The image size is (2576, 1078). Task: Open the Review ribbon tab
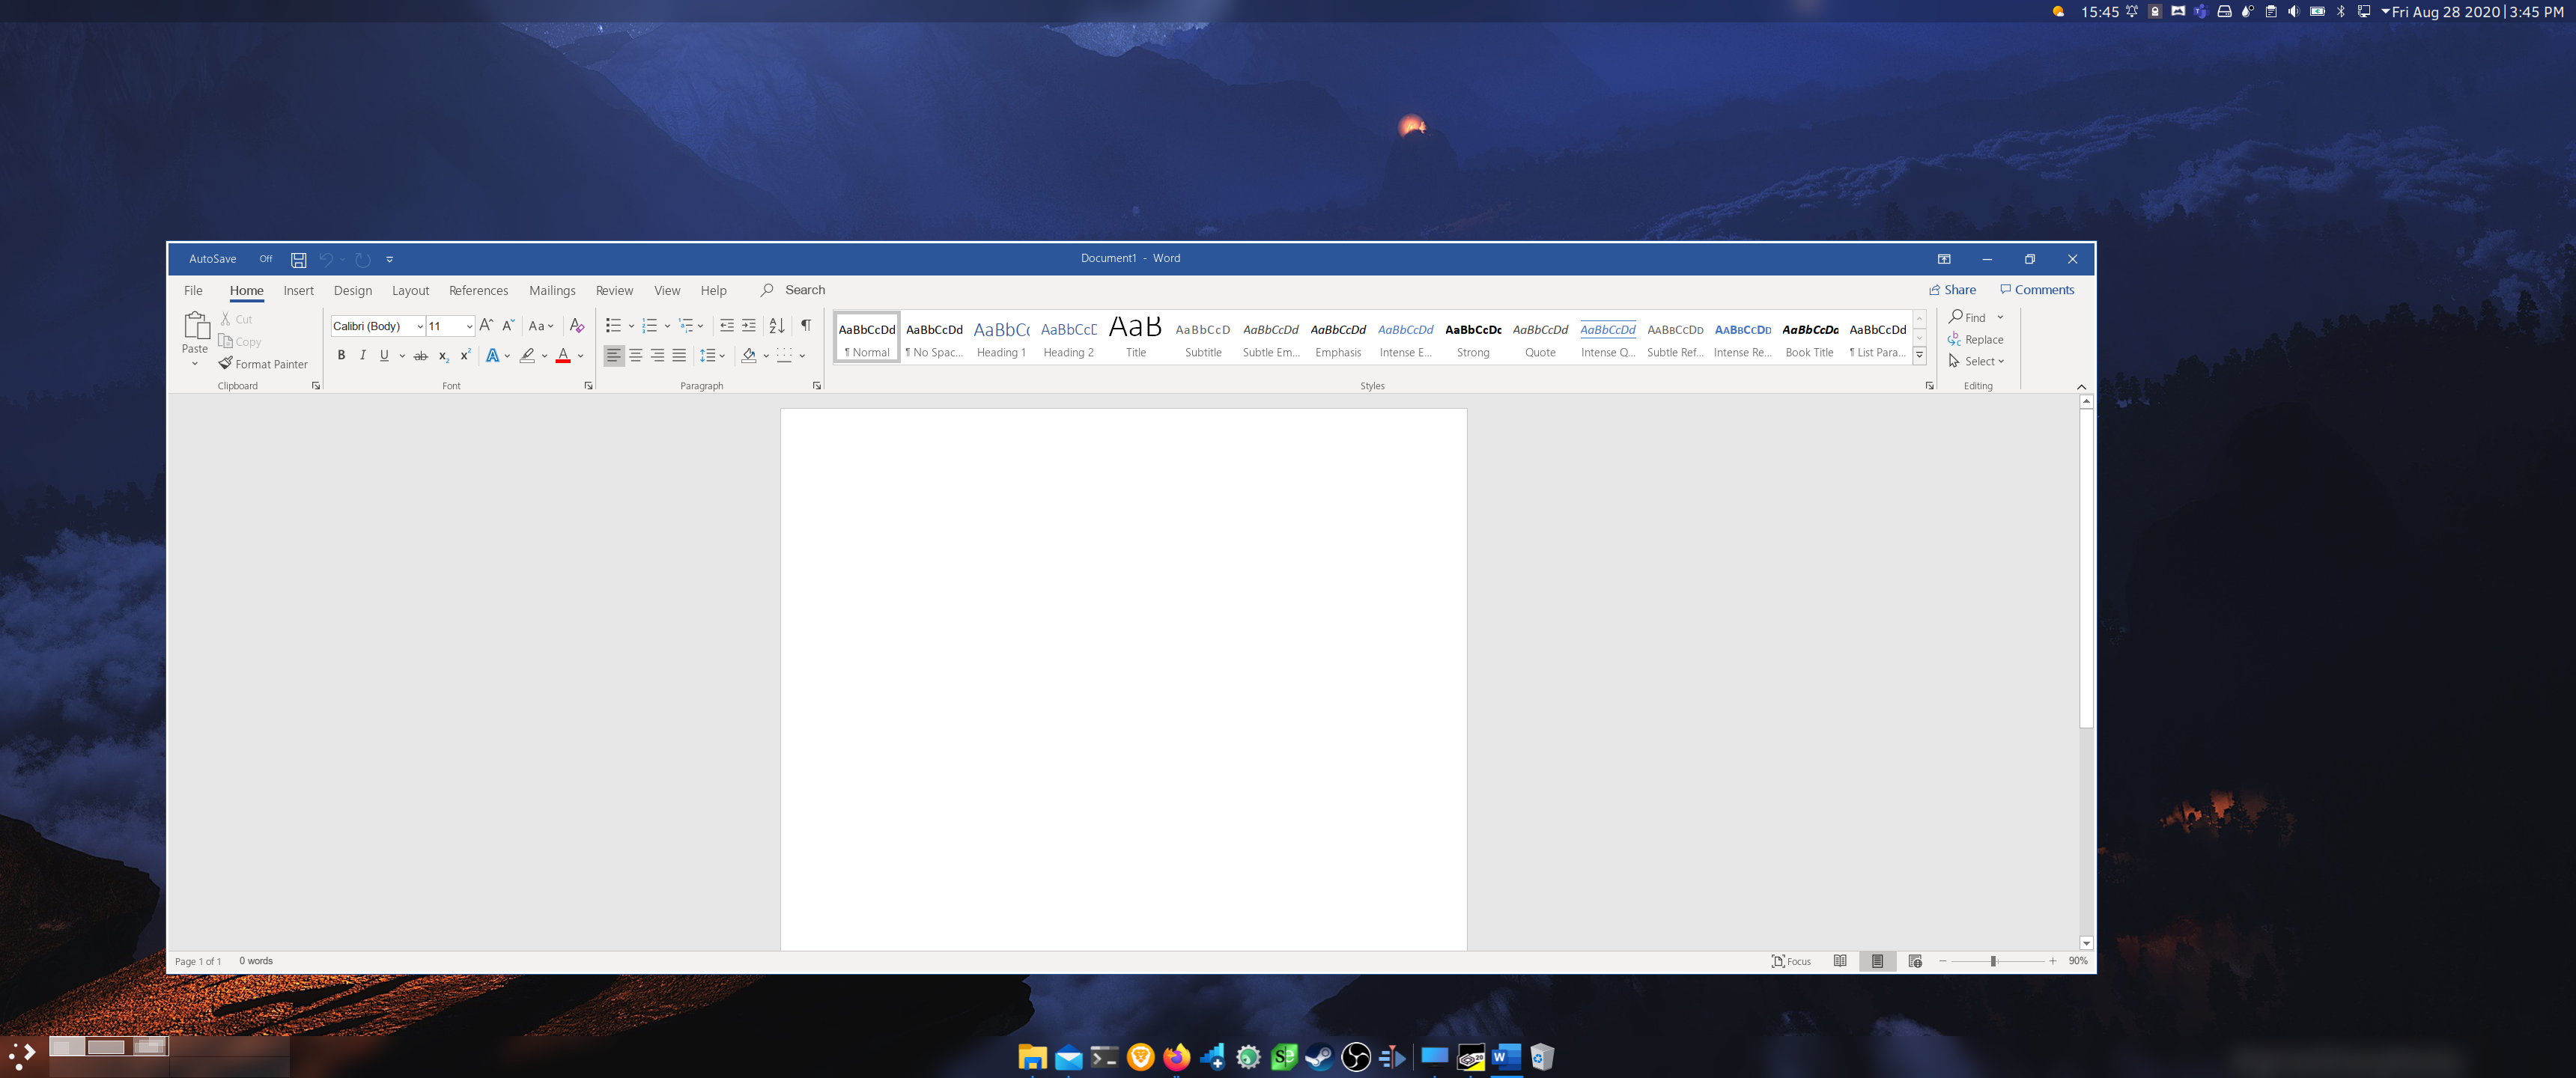coord(614,290)
